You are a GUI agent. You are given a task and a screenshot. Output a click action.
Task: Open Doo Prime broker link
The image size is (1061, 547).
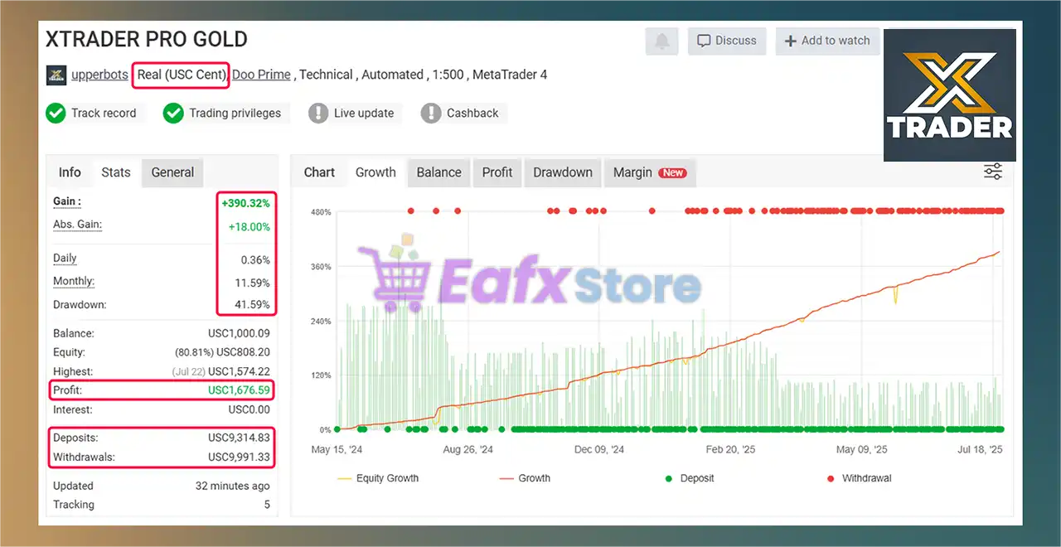click(261, 75)
